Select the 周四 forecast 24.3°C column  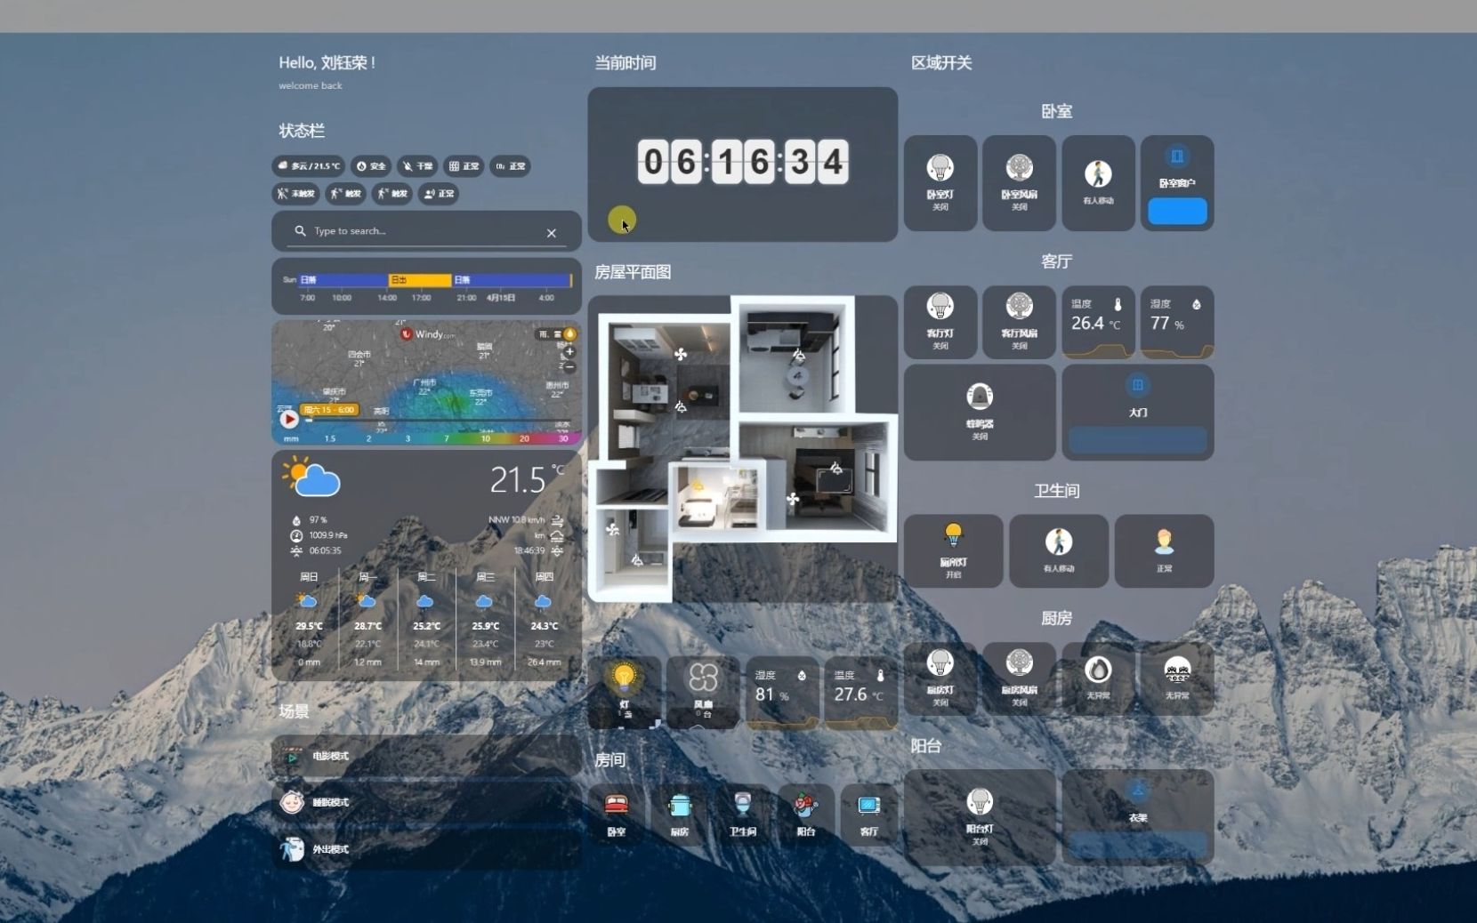tap(544, 620)
